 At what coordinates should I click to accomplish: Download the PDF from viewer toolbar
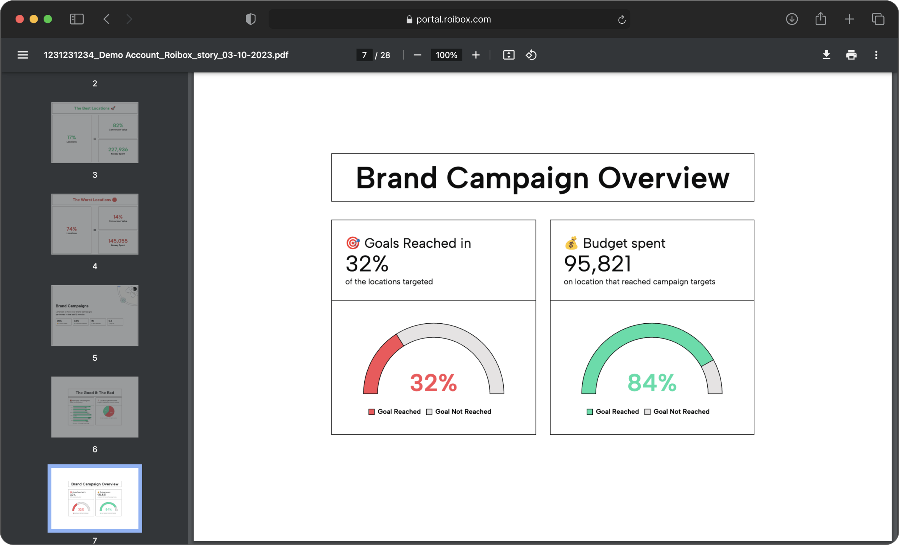pos(826,55)
